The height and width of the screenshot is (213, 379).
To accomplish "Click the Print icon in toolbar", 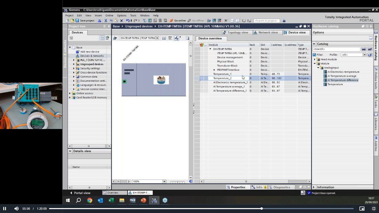I will 99,21.
